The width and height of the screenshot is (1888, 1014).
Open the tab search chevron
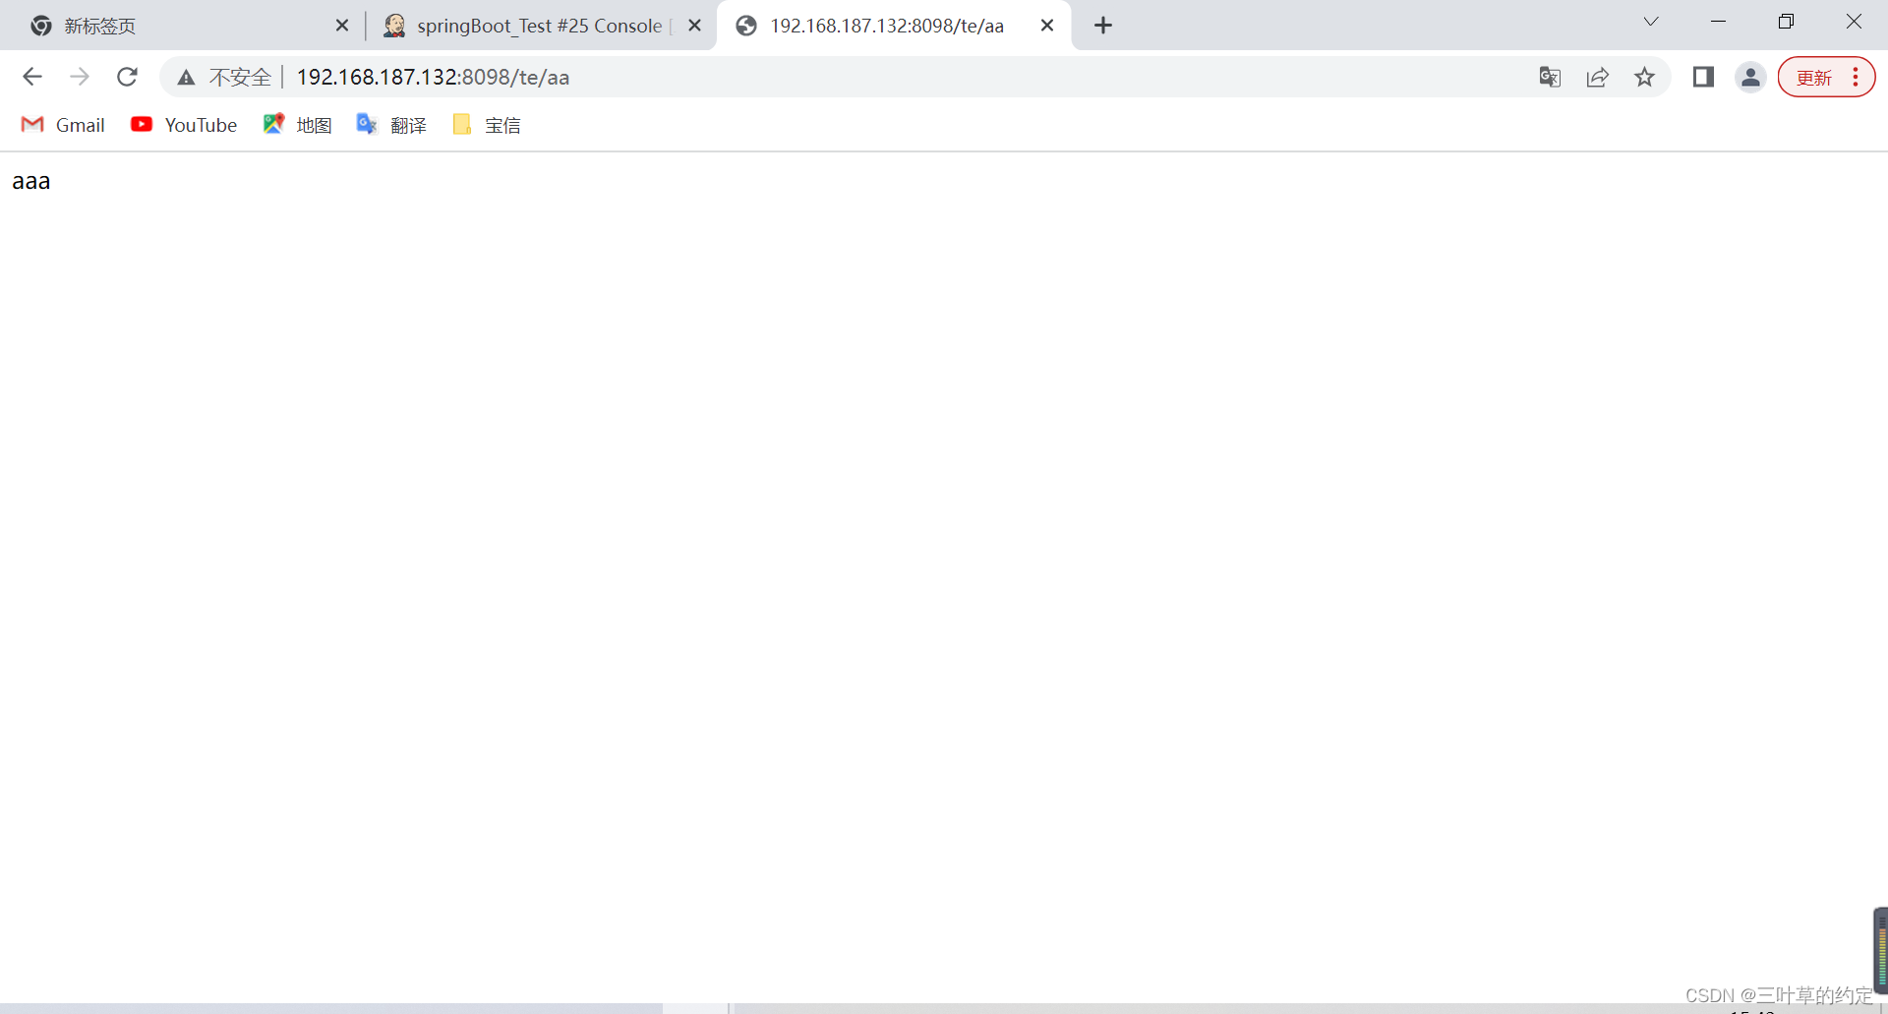(1651, 21)
